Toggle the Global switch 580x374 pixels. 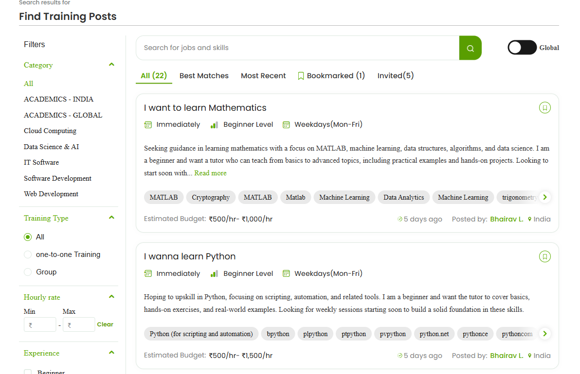click(522, 48)
